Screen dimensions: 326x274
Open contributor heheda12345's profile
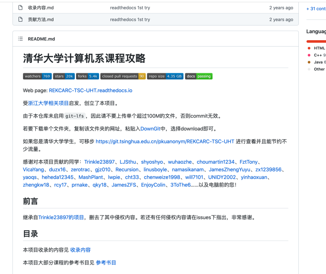[58, 177]
